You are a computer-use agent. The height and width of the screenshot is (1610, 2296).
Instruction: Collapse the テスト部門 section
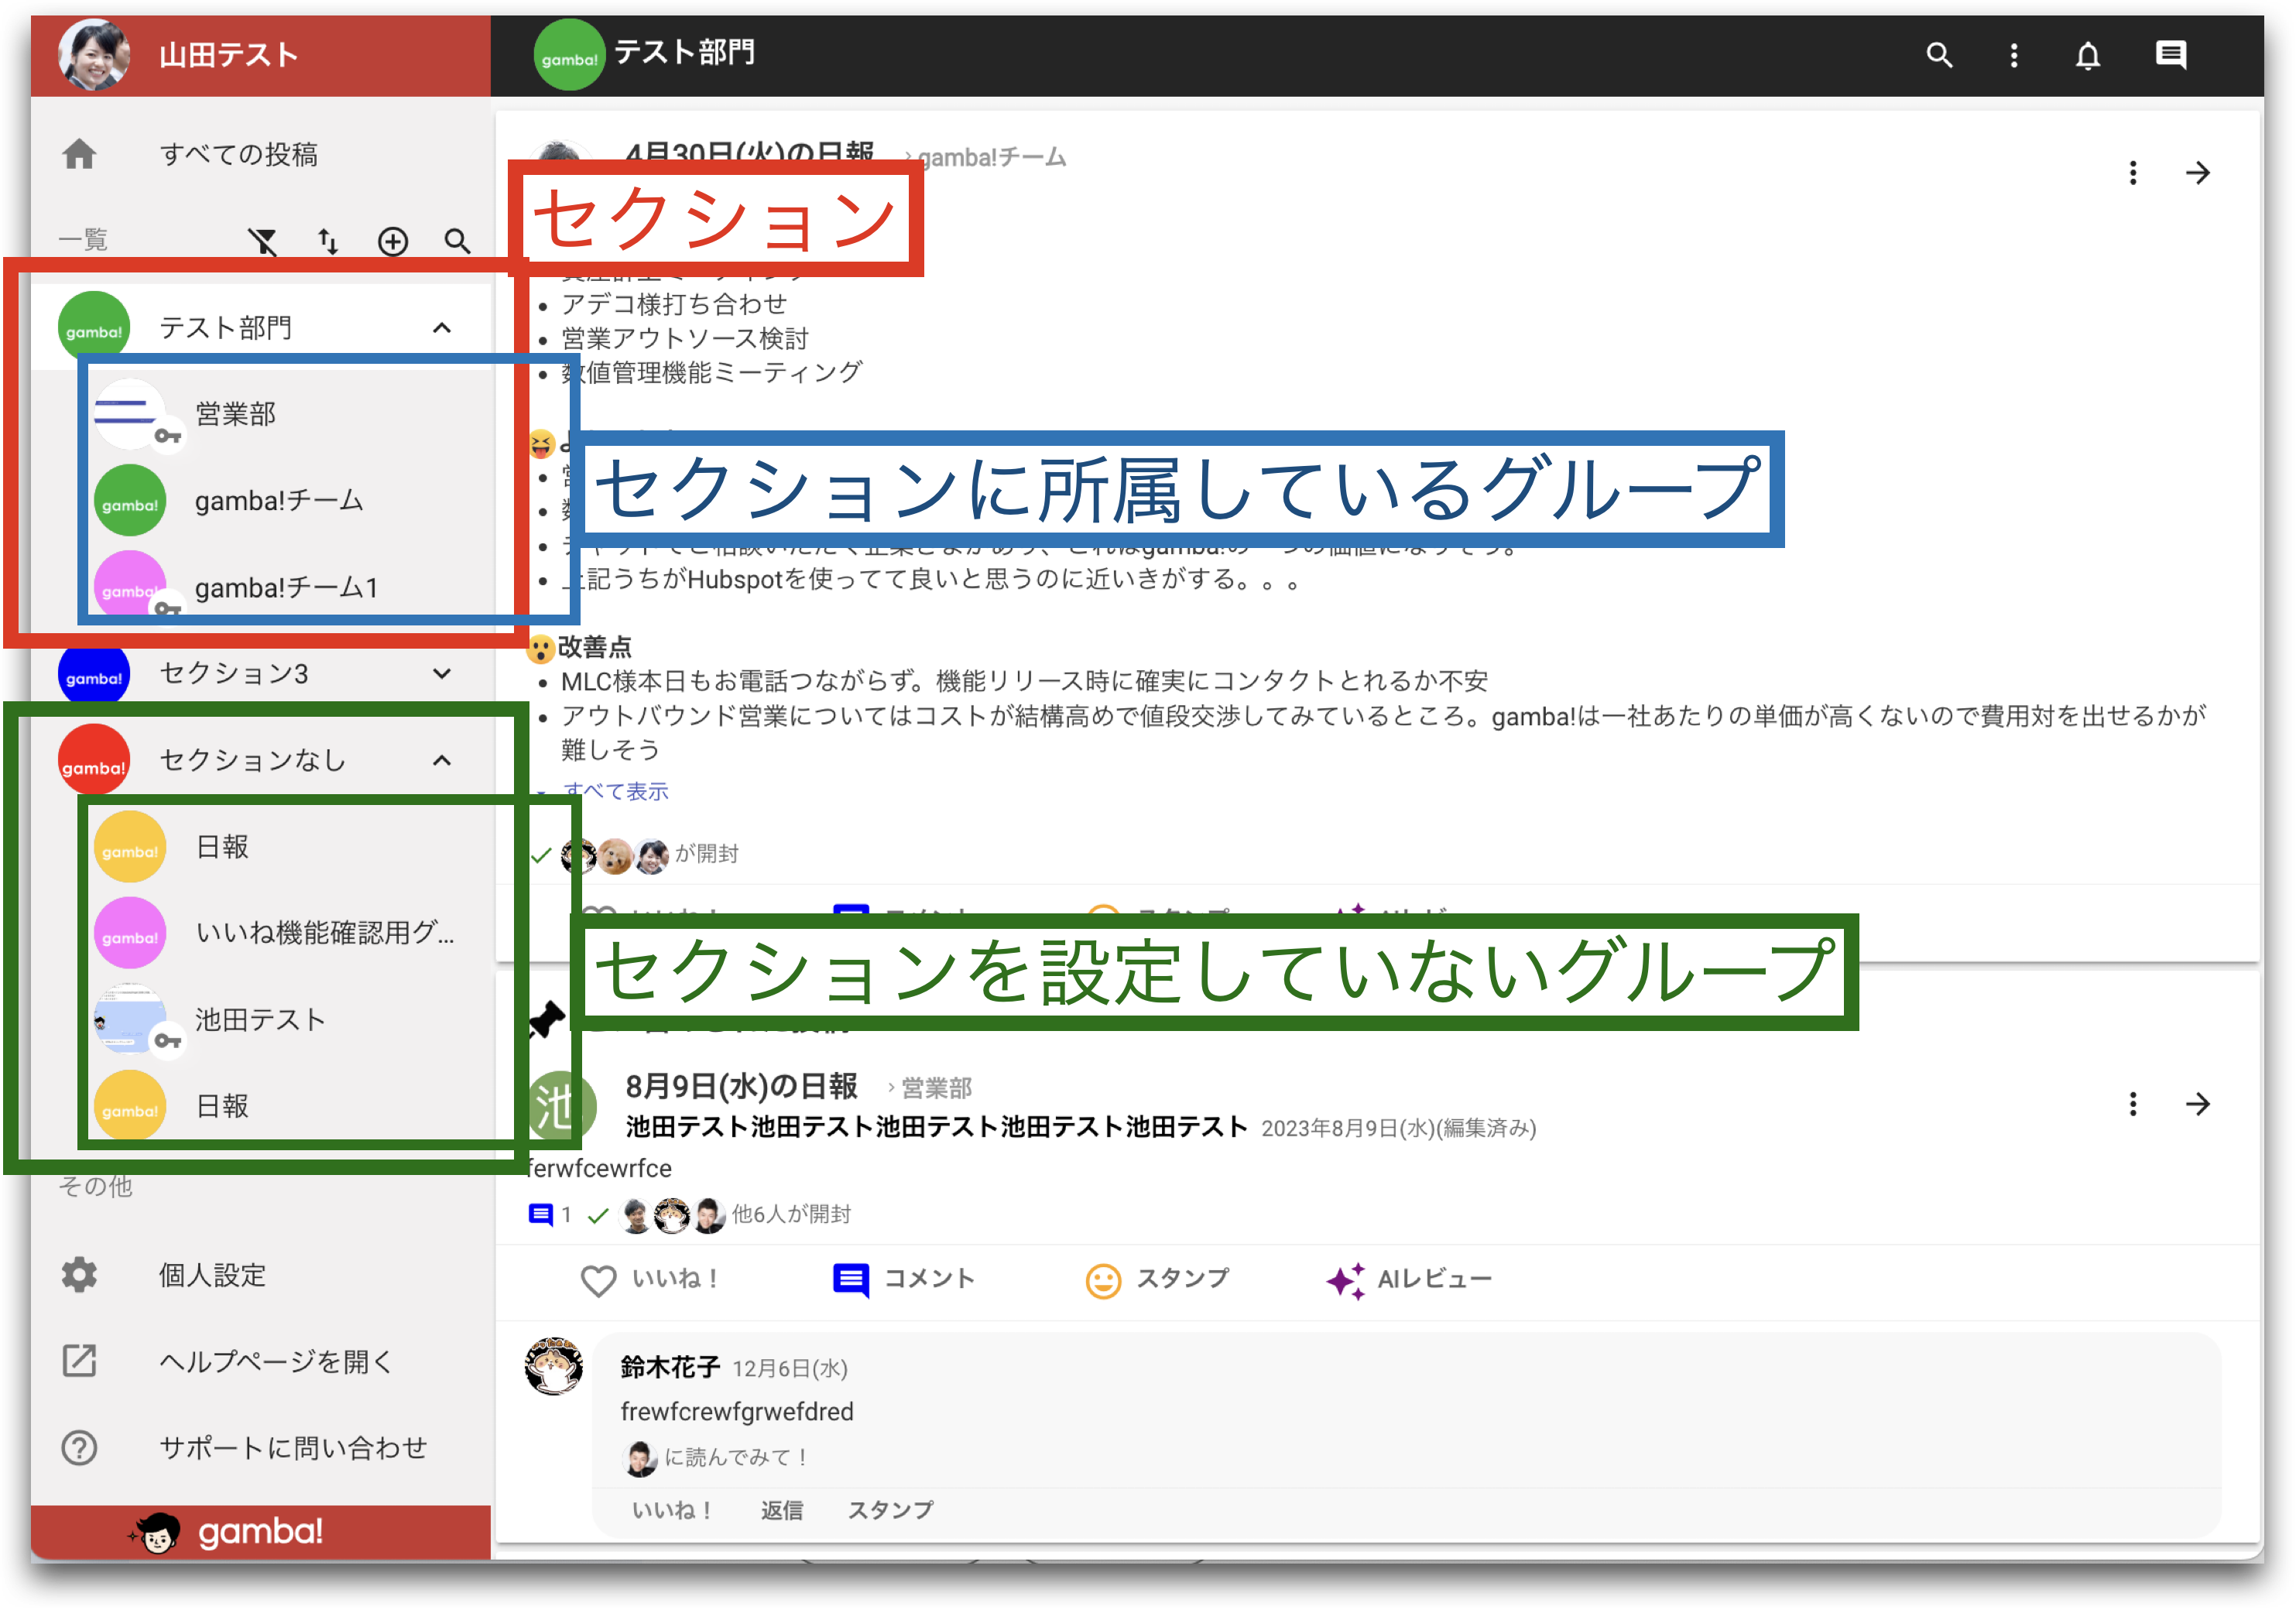click(x=442, y=328)
